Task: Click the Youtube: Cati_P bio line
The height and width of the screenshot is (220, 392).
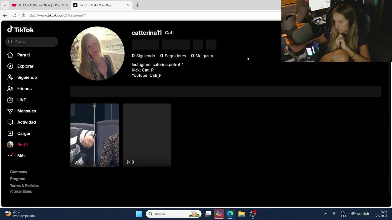Action: pyautogui.click(x=146, y=75)
